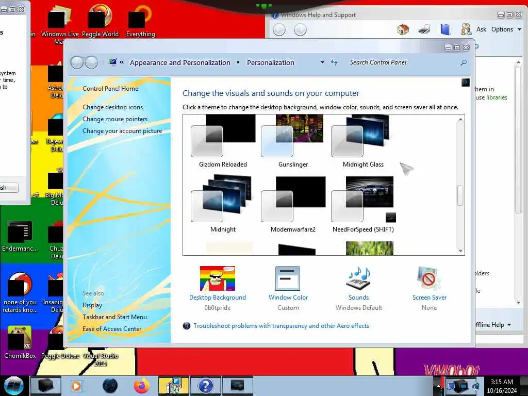Click Change mouse pointers
Screen dimensions: 528x396
[x=115, y=119]
